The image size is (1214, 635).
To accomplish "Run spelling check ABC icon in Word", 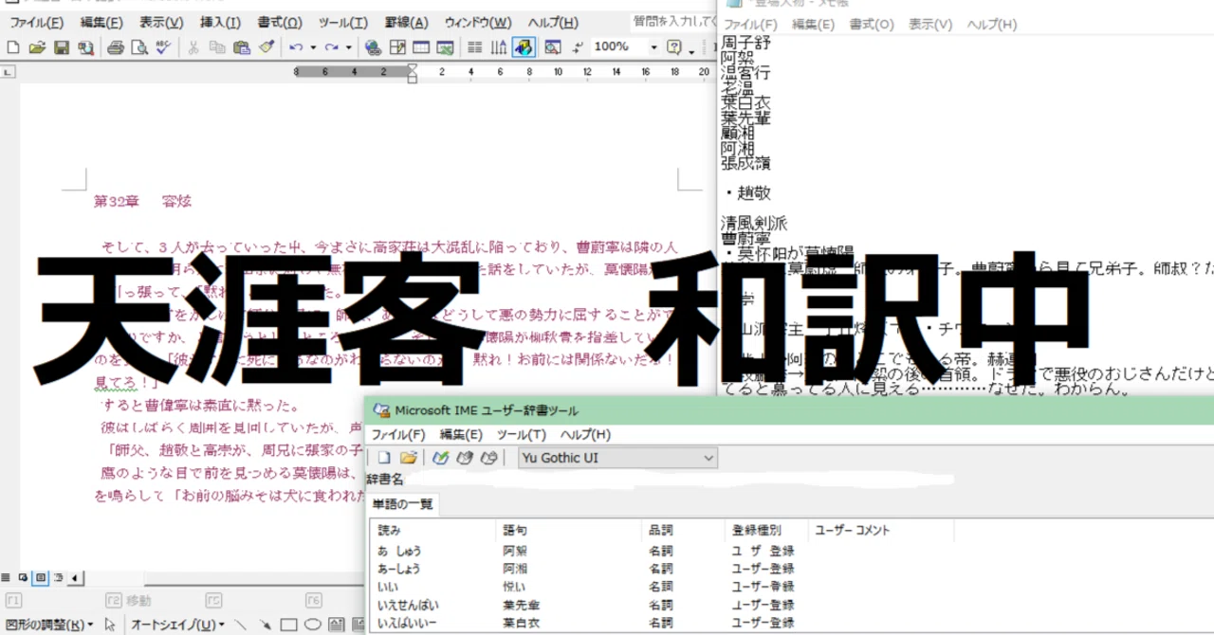I will [x=163, y=47].
